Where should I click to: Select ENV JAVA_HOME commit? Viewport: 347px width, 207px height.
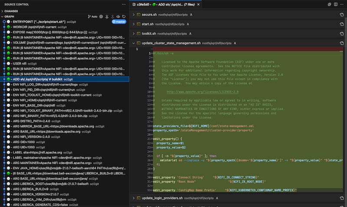coord(64,168)
